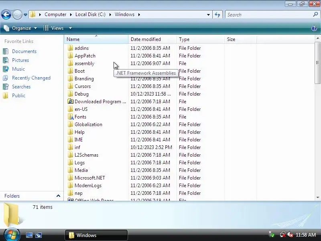Viewport: 321px width, 241px height.
Task: Click the Fonts folder icon
Action: click(x=70, y=116)
